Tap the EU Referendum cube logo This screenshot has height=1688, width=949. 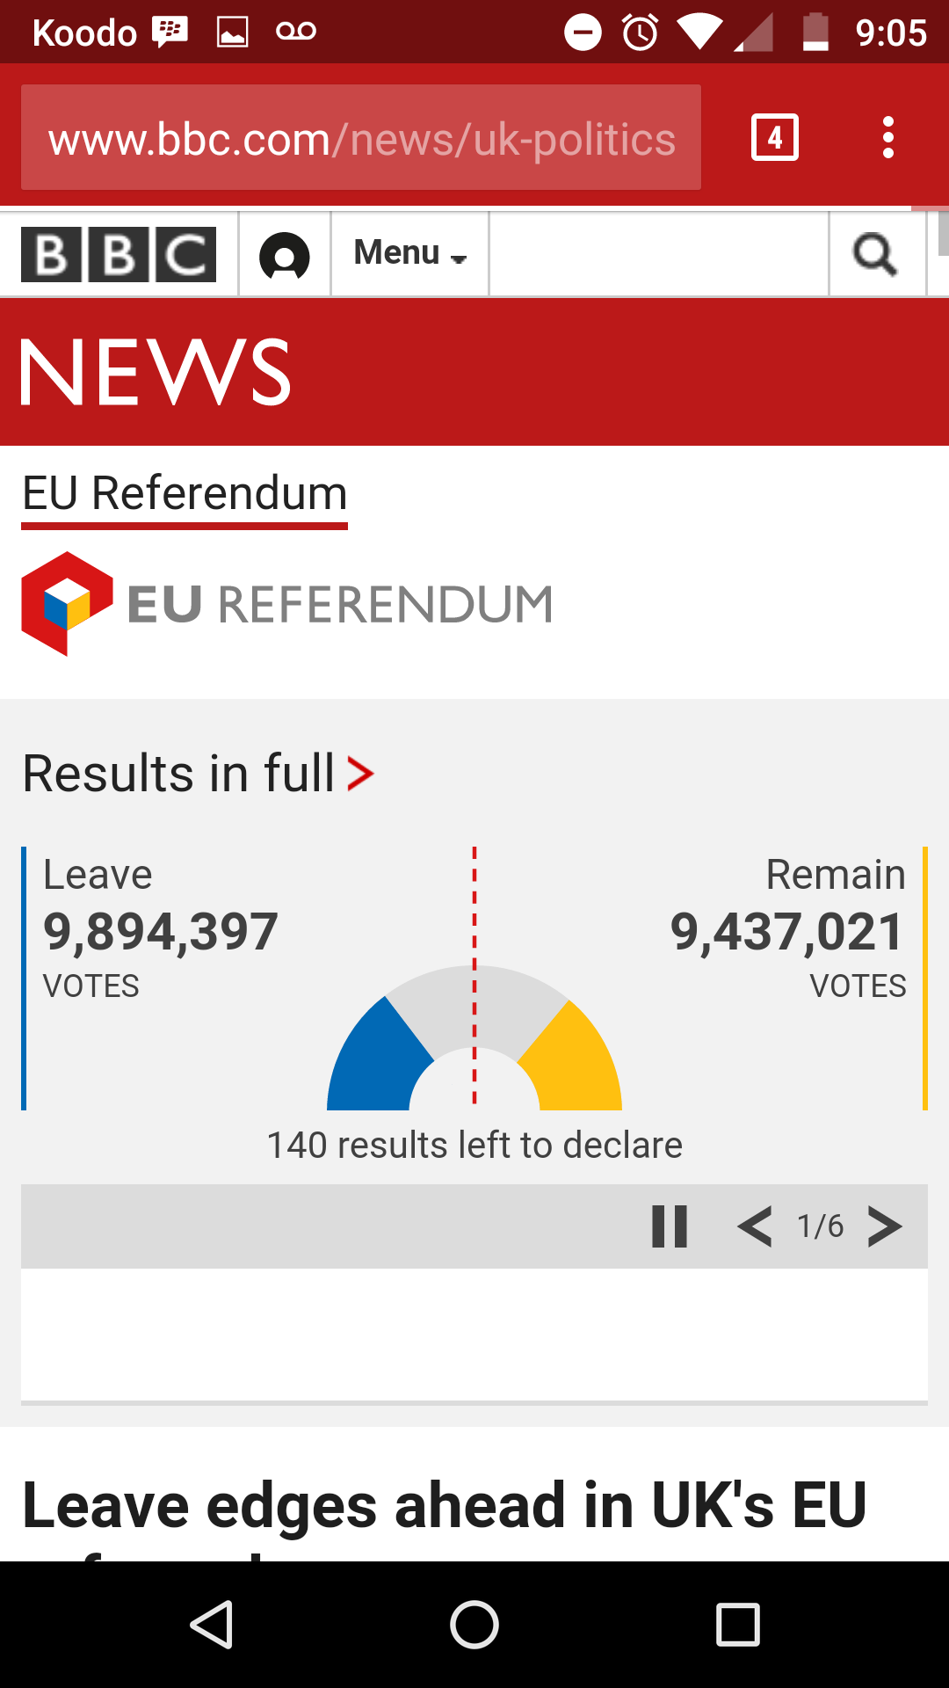67,604
